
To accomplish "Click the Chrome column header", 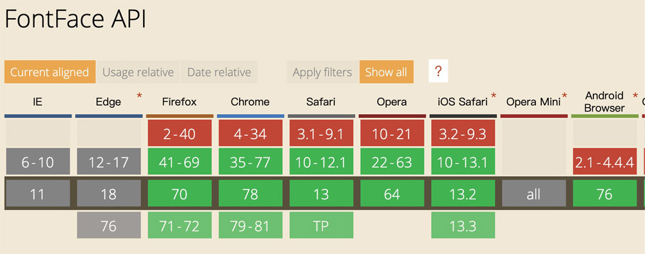I will tap(250, 102).
